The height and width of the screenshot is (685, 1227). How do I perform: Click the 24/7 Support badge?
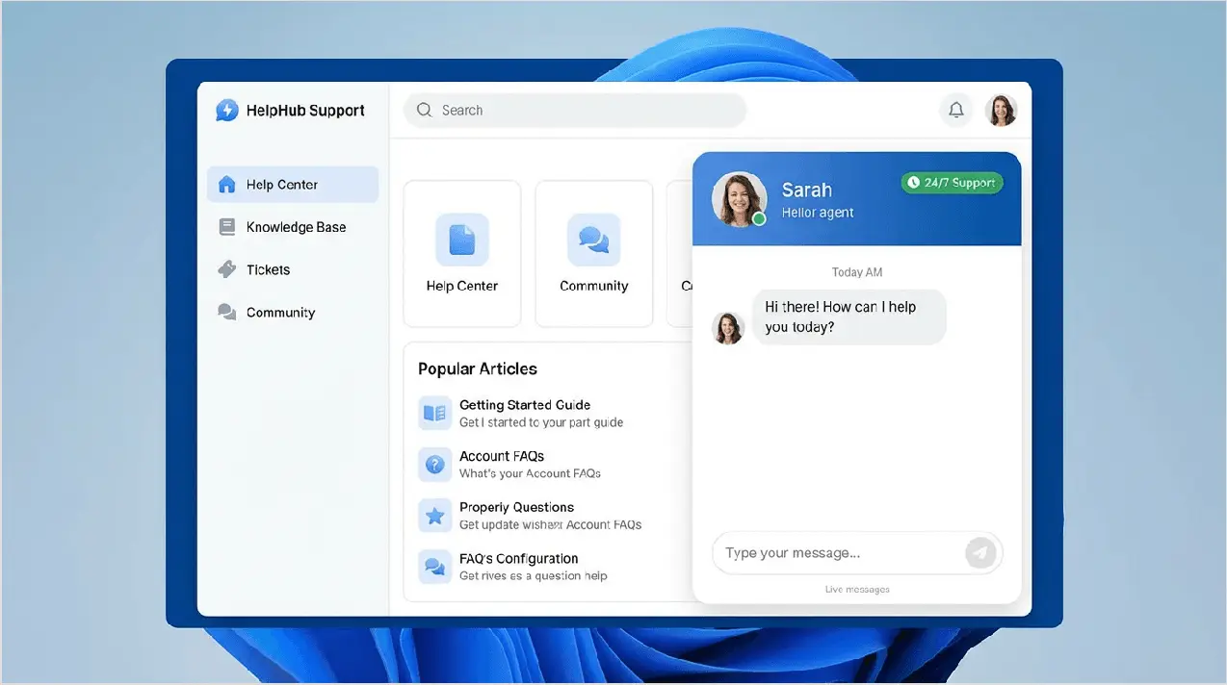(953, 182)
